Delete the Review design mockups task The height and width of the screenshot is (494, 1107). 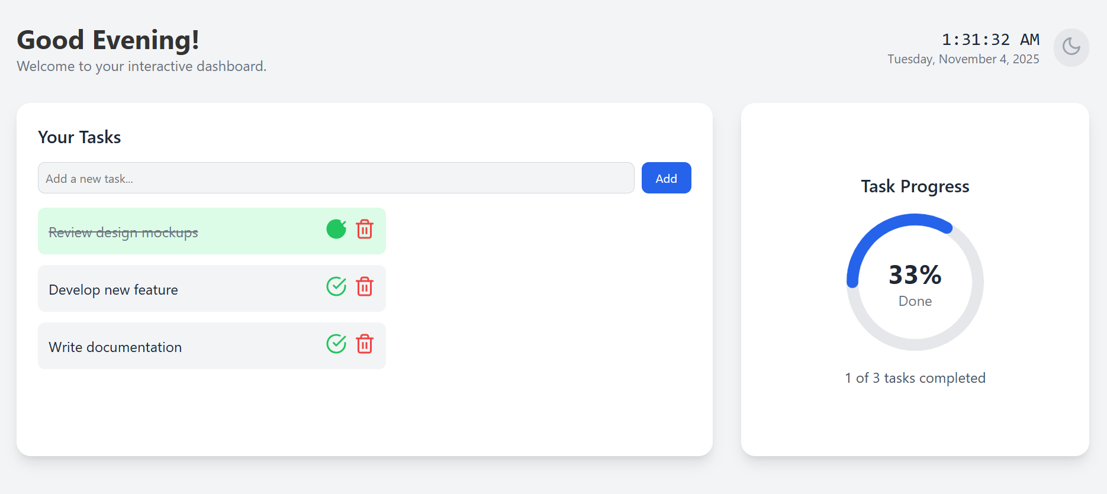click(365, 229)
